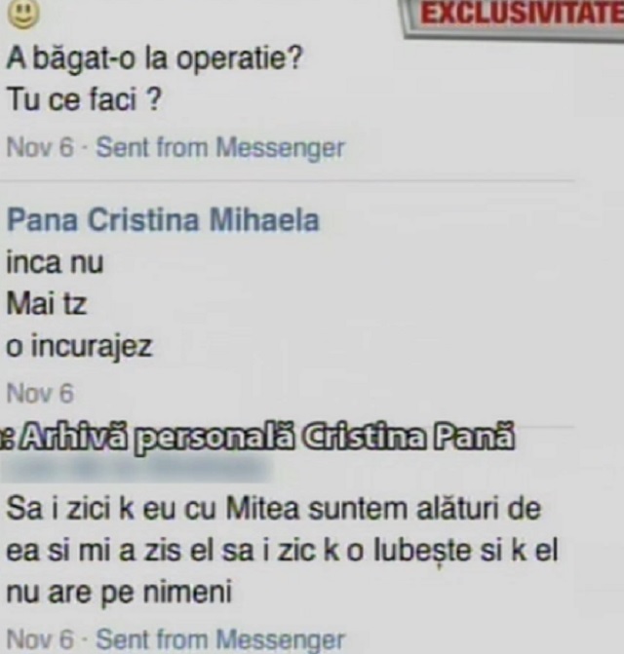Click the line starting Sa i zici k
Viewport: 624px width, 654px height.
coord(274,510)
